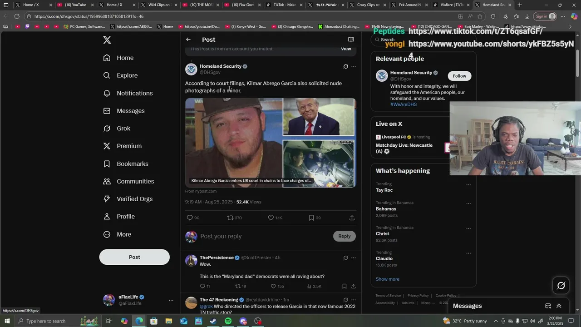Open more options for Christ trend
Viewport: 581px width, 327px height.
click(468, 228)
